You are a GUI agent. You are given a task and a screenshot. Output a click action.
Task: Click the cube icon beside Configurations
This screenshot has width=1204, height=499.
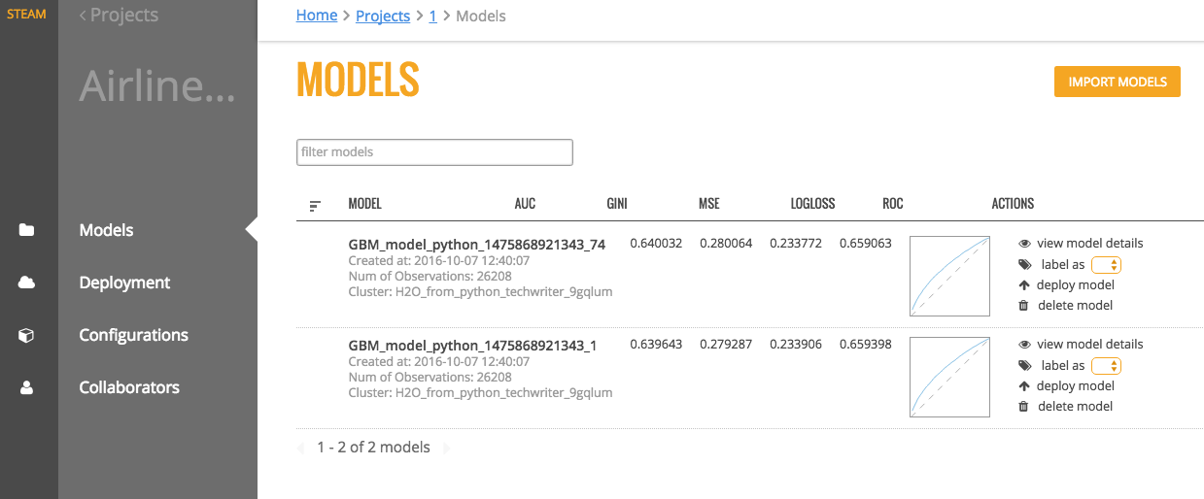[x=26, y=335]
